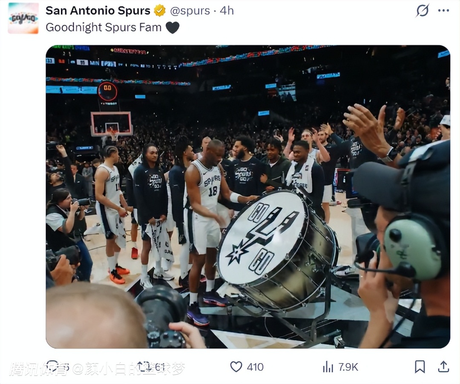Click the @spurs handle
Image resolution: width=460 pixels, height=384 pixels.
click(x=190, y=11)
